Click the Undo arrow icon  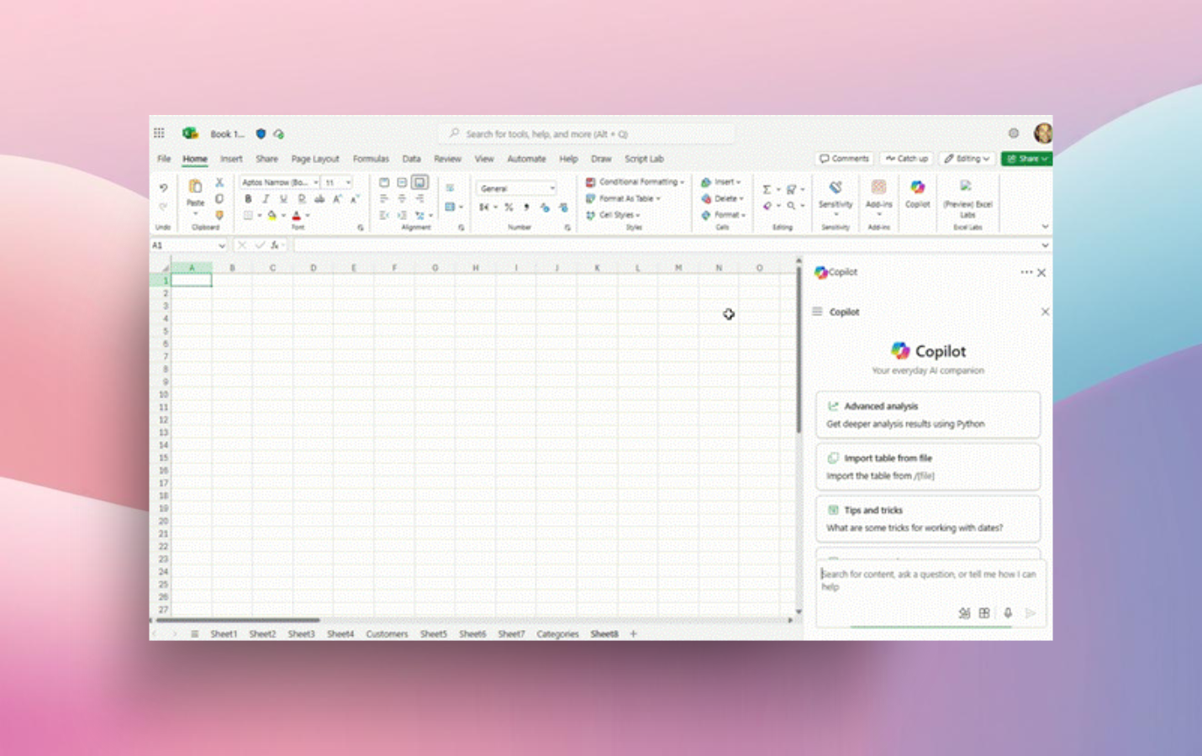pos(163,187)
